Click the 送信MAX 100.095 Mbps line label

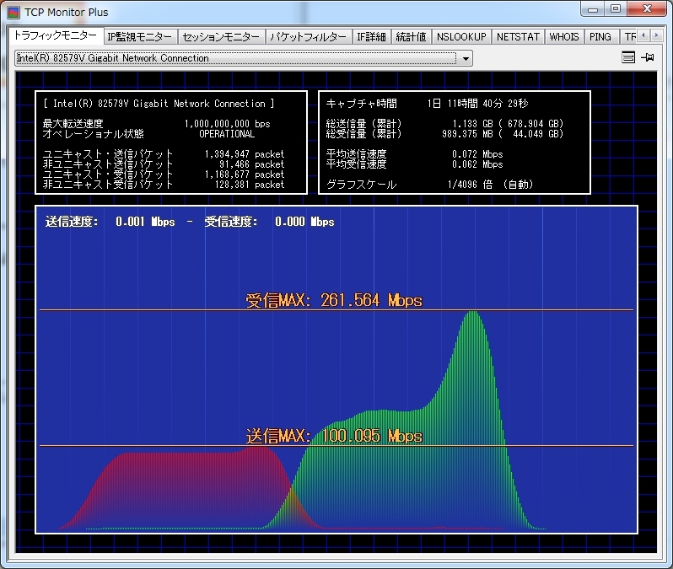point(334,436)
